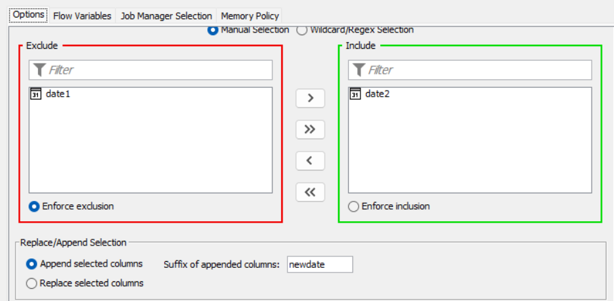Click the funnel icon in Exclude filter

click(x=39, y=70)
